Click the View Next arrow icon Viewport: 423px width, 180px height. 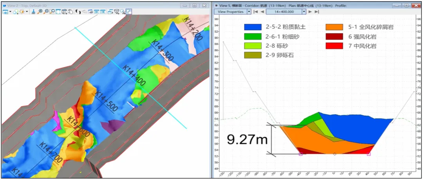(x=103, y=12)
